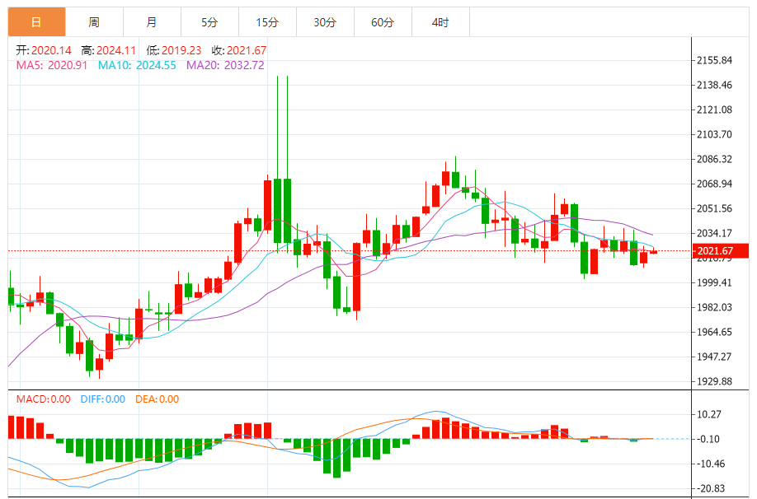
Task: Switch to the 周 weekly tab
Action: [x=94, y=22]
